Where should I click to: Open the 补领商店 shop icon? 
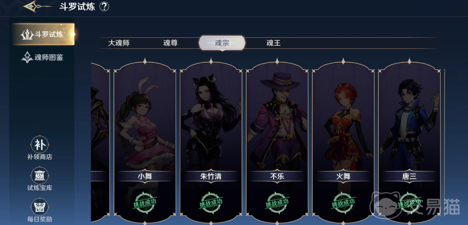click(x=39, y=145)
